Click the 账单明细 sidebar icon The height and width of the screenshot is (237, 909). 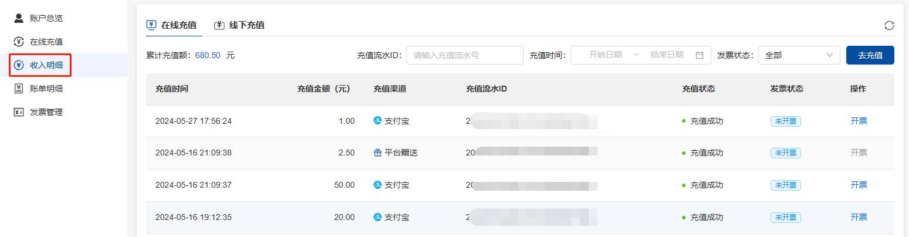pyautogui.click(x=19, y=89)
